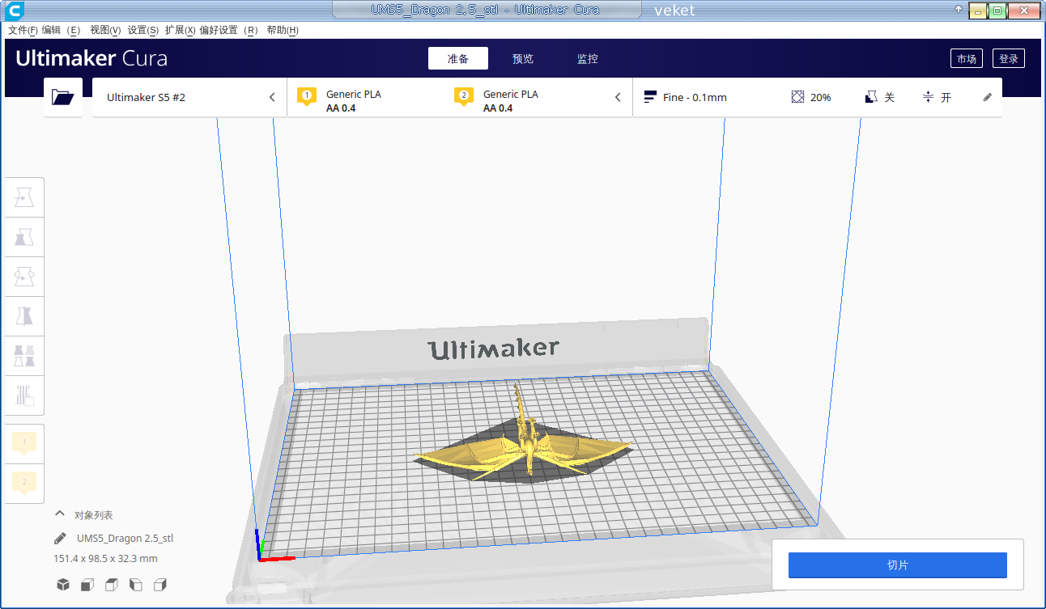
Task: Click the pencil icon next to UMS5_Dragon 2.5_stl
Action: 58,537
